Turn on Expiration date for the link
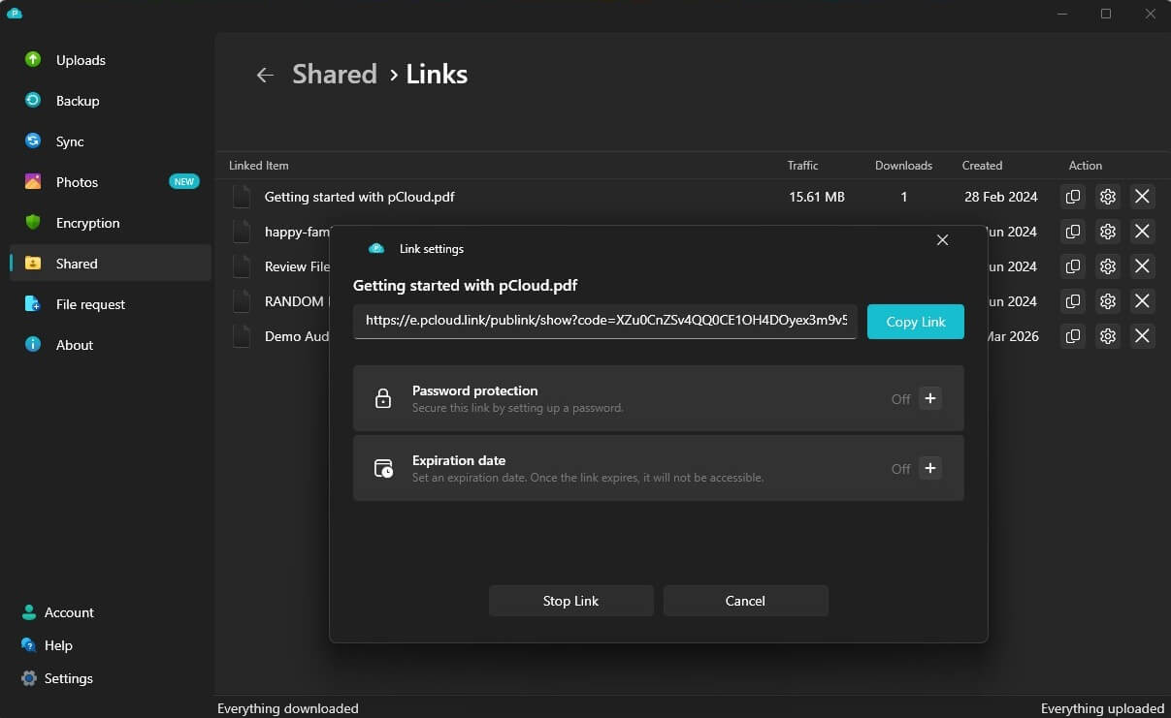Viewport: 1171px width, 718px height. pyautogui.click(x=929, y=468)
